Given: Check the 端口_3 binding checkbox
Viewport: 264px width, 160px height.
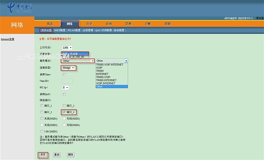Looking at the screenshot, I should 42,112.
